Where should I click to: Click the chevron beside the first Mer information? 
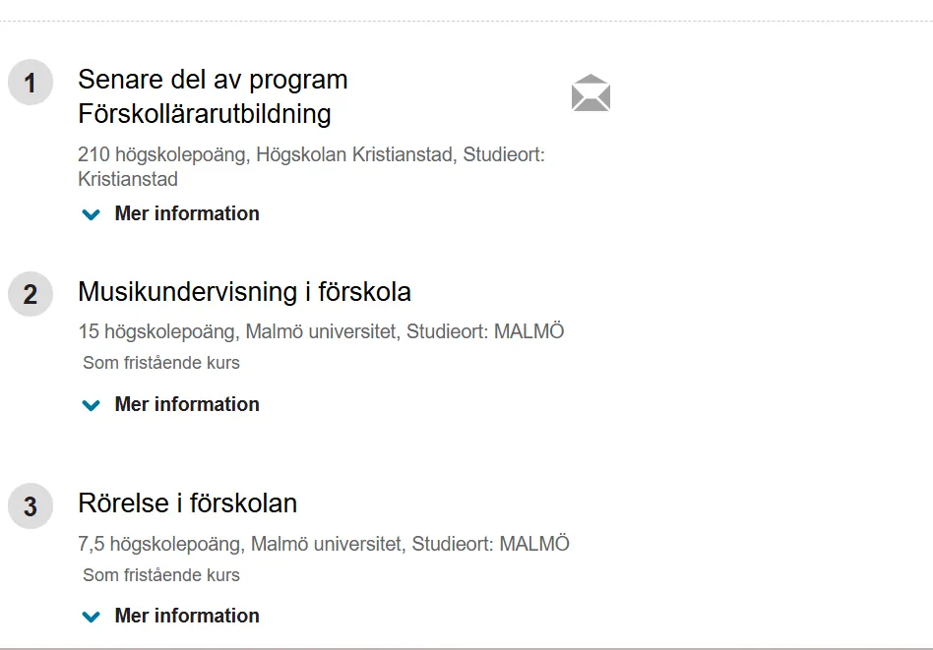[91, 214]
